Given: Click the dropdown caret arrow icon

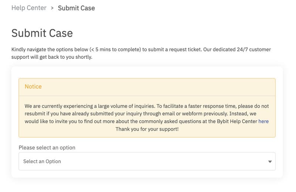Looking at the screenshot, I should pos(270,162).
